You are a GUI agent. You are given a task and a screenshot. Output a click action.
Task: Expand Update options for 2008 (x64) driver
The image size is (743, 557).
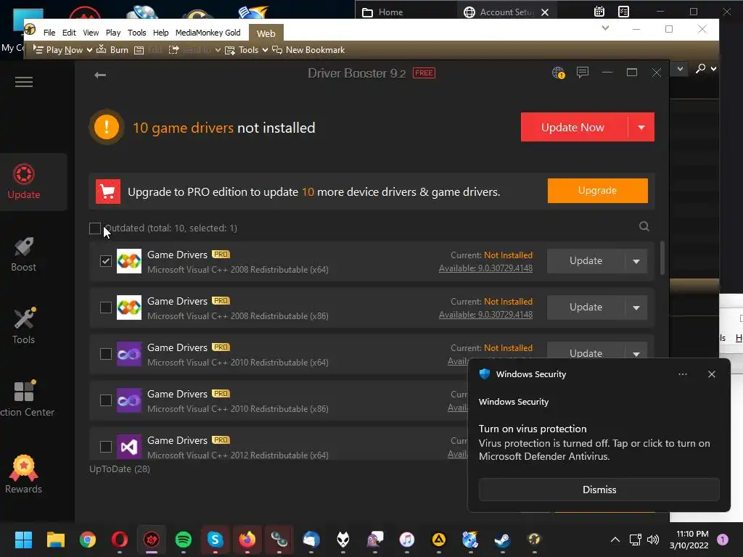(x=636, y=261)
